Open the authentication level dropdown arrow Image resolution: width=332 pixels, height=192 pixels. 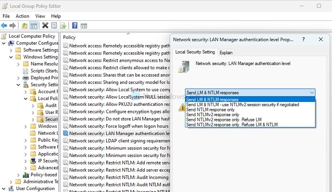pyautogui.click(x=311, y=93)
